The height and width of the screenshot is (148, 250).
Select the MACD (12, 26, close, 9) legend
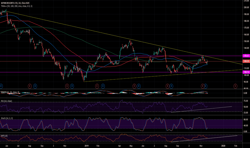point(10,92)
